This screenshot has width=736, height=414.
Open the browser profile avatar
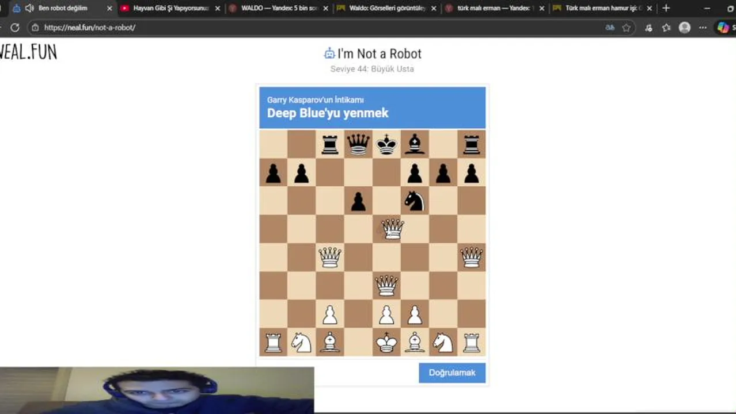point(685,28)
